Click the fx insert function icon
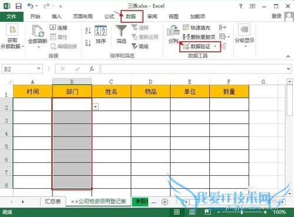This screenshot has width=294, height=217. pyautogui.click(x=92, y=69)
